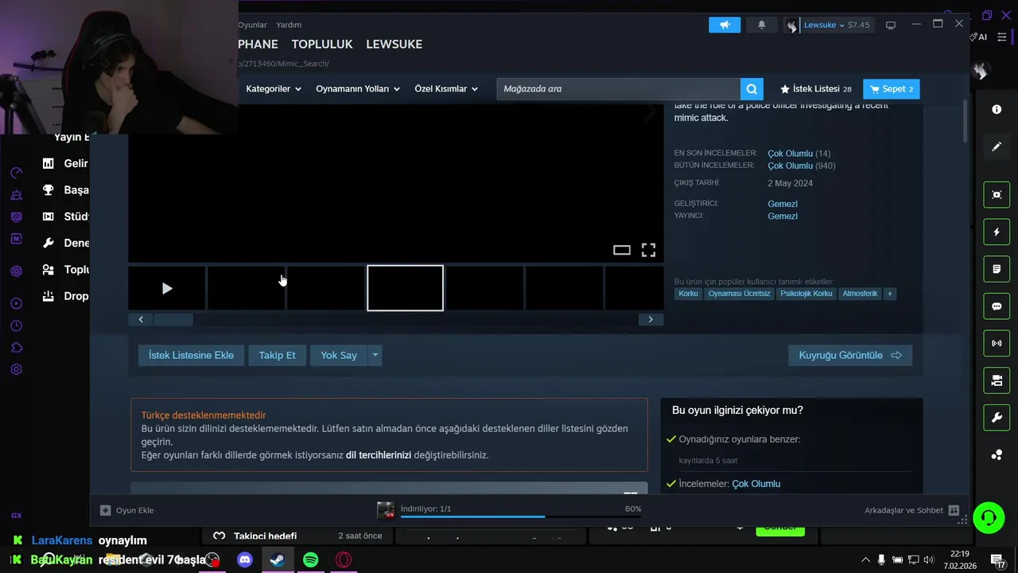The width and height of the screenshot is (1018, 573).
Task: Open the Drop item in streaming sidebar
Action: click(65, 296)
